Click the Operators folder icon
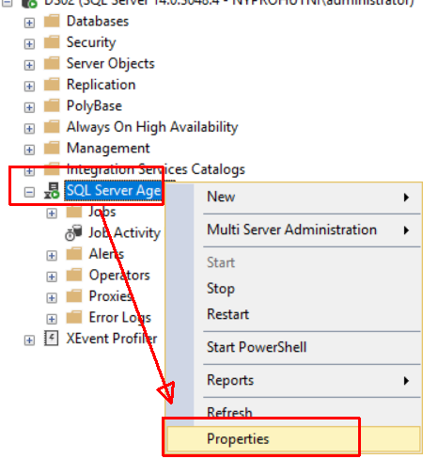This screenshot has width=438, height=459. [x=74, y=276]
